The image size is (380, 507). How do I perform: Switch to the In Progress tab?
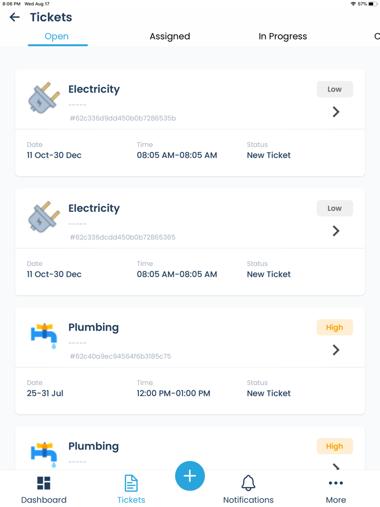pyautogui.click(x=283, y=36)
